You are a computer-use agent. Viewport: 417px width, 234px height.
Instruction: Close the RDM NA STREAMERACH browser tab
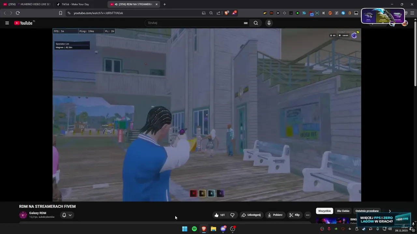[x=157, y=4]
